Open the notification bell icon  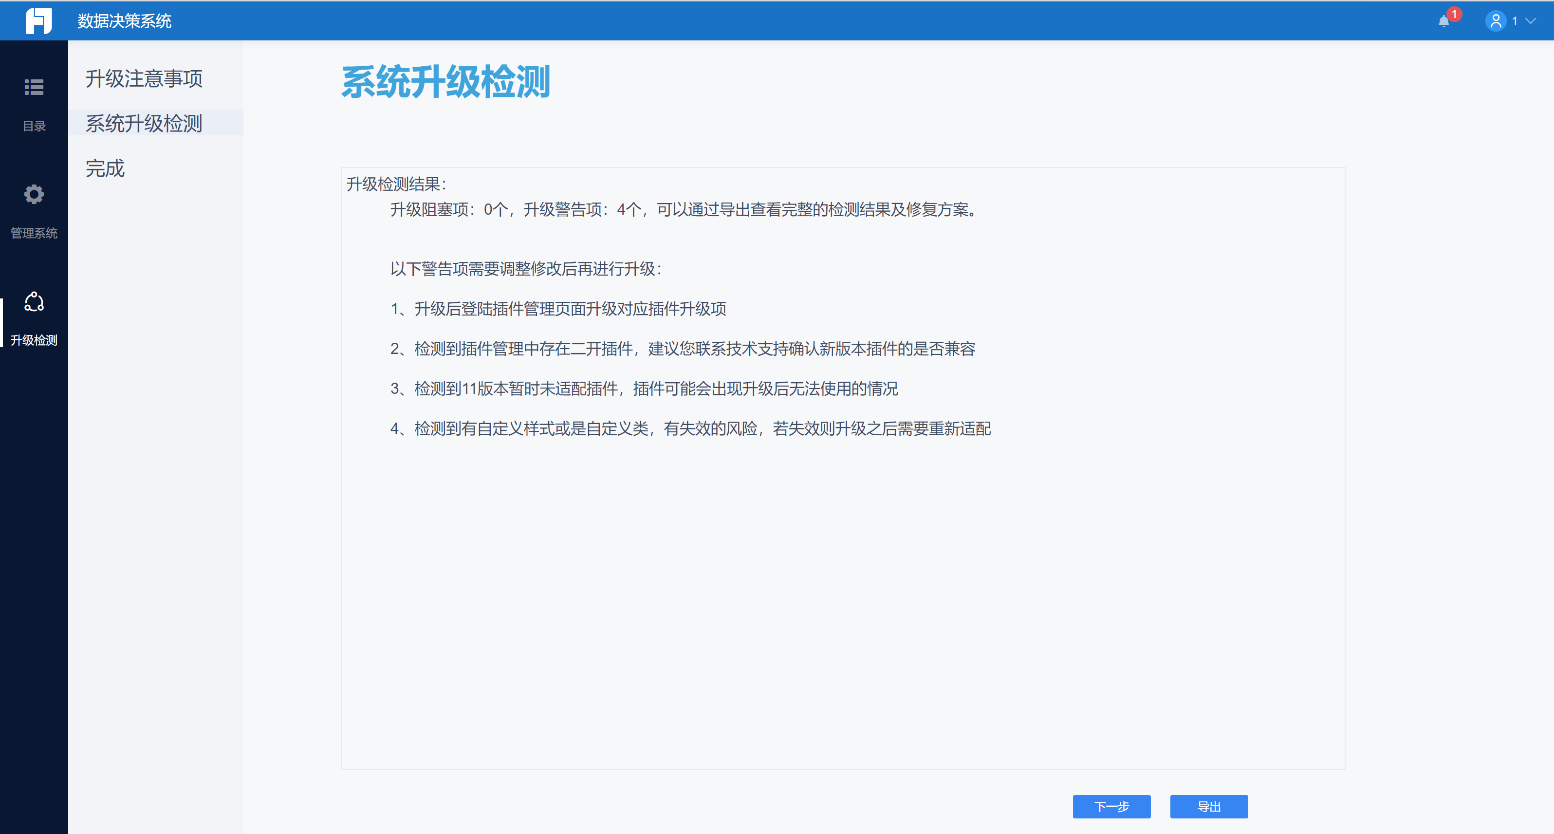pyautogui.click(x=1443, y=22)
